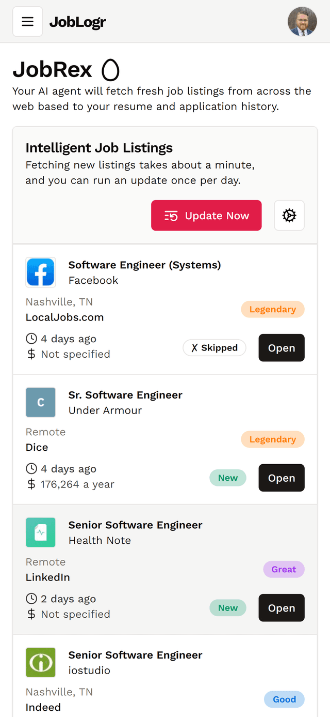This screenshot has height=717, width=330.
Task: Select the Sr. Software Engineer title
Action: pyautogui.click(x=125, y=395)
